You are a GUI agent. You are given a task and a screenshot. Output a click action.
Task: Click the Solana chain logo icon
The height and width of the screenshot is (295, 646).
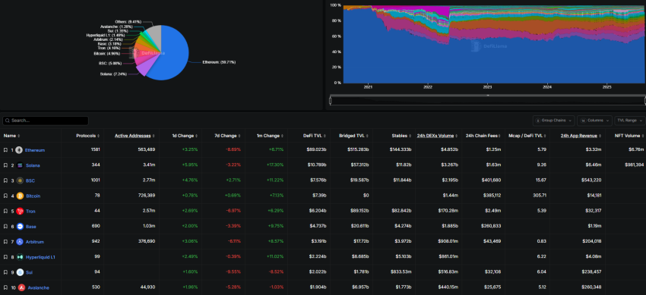pyautogui.click(x=19, y=165)
